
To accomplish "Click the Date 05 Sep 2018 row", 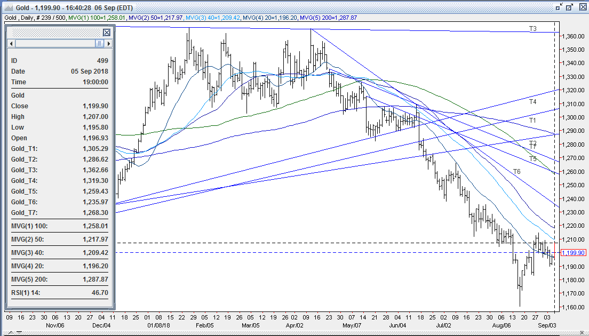I will tap(60, 71).
